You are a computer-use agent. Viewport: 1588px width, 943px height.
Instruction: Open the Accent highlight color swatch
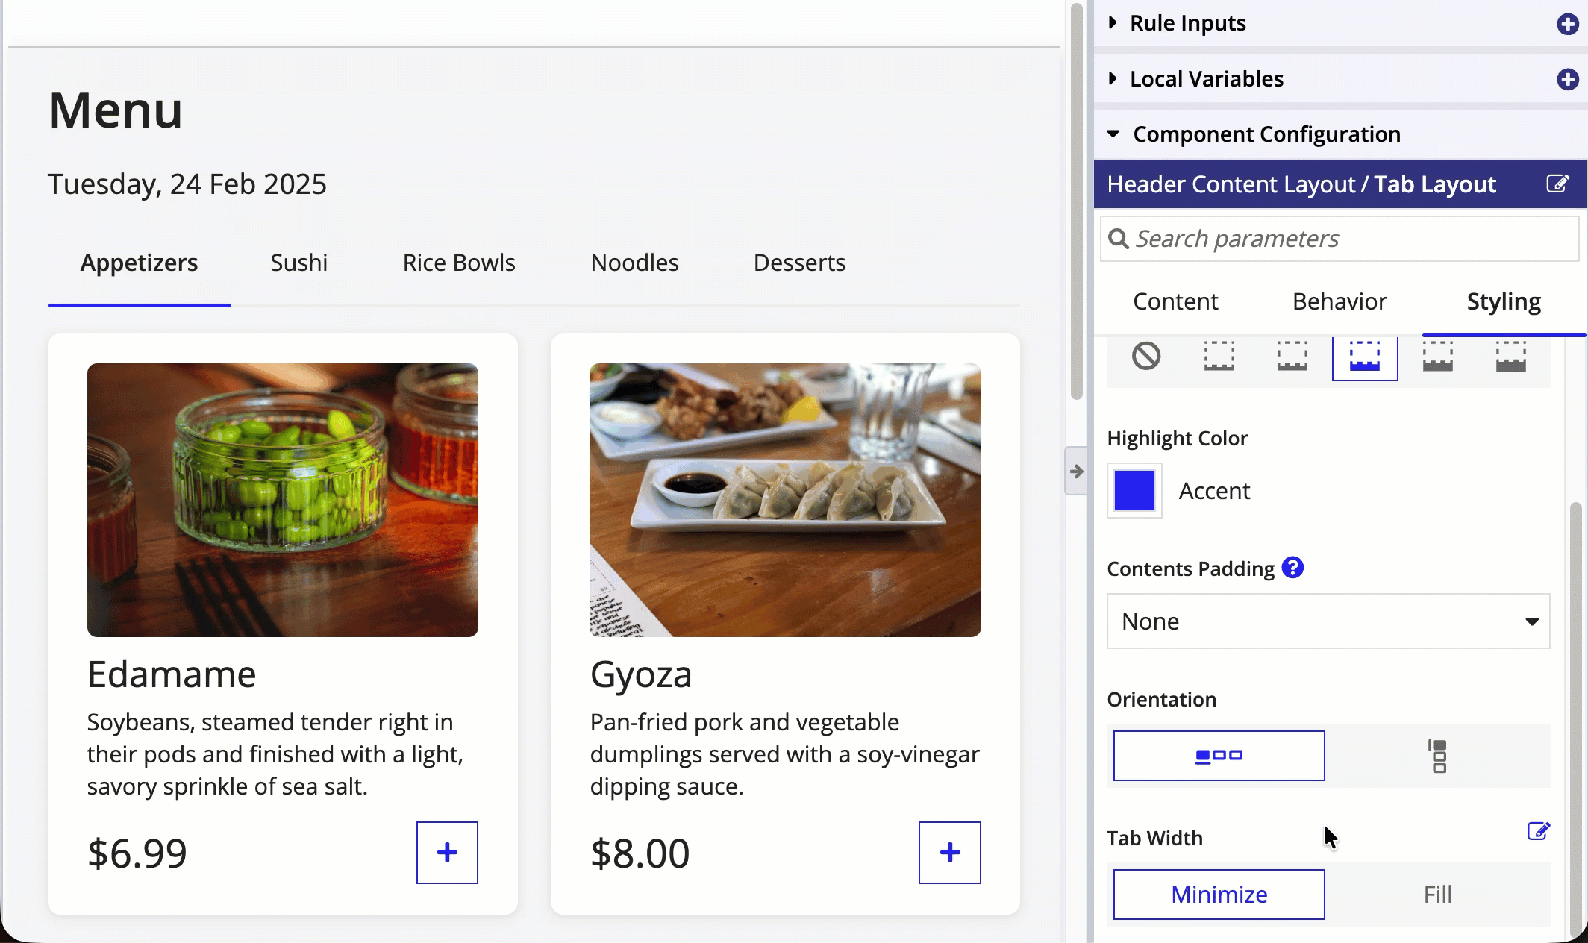[x=1134, y=490]
